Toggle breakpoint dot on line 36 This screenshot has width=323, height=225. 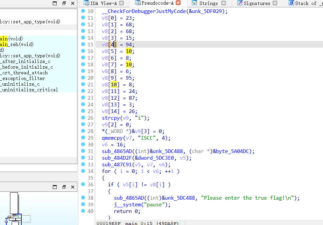pyautogui.click(x=83, y=184)
